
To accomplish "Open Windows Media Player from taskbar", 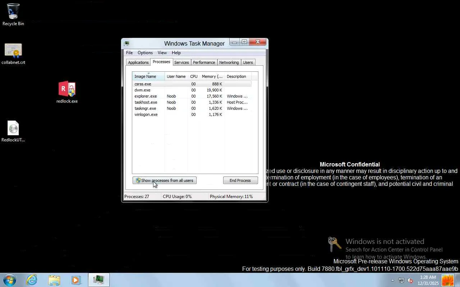I will pos(76,280).
